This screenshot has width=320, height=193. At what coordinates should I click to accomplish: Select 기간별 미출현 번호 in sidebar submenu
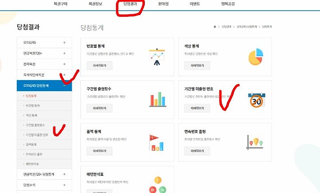pyautogui.click(x=37, y=135)
